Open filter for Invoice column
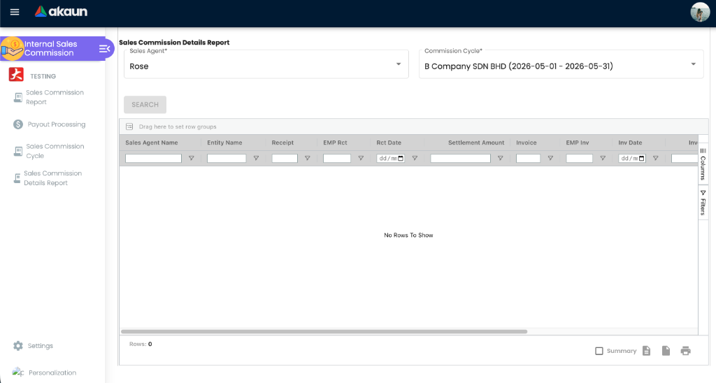 click(x=550, y=159)
